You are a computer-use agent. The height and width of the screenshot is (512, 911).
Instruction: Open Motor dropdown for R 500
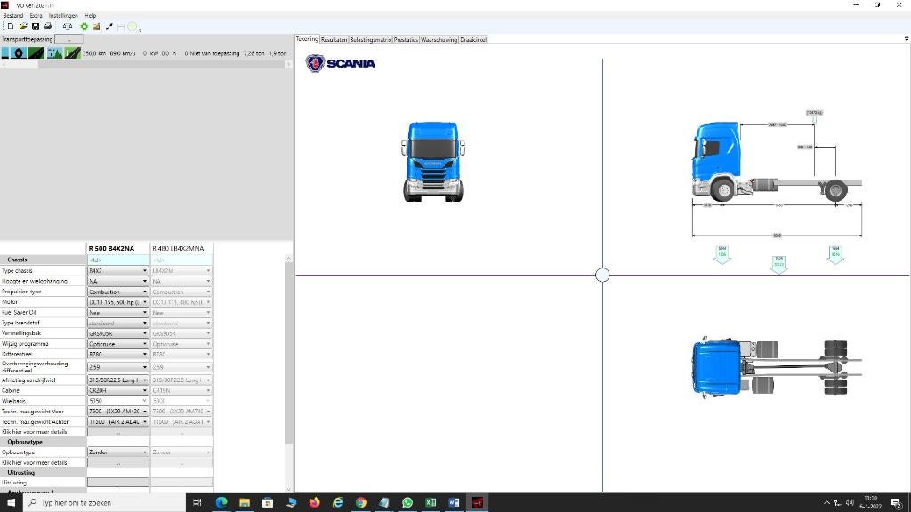pos(118,302)
